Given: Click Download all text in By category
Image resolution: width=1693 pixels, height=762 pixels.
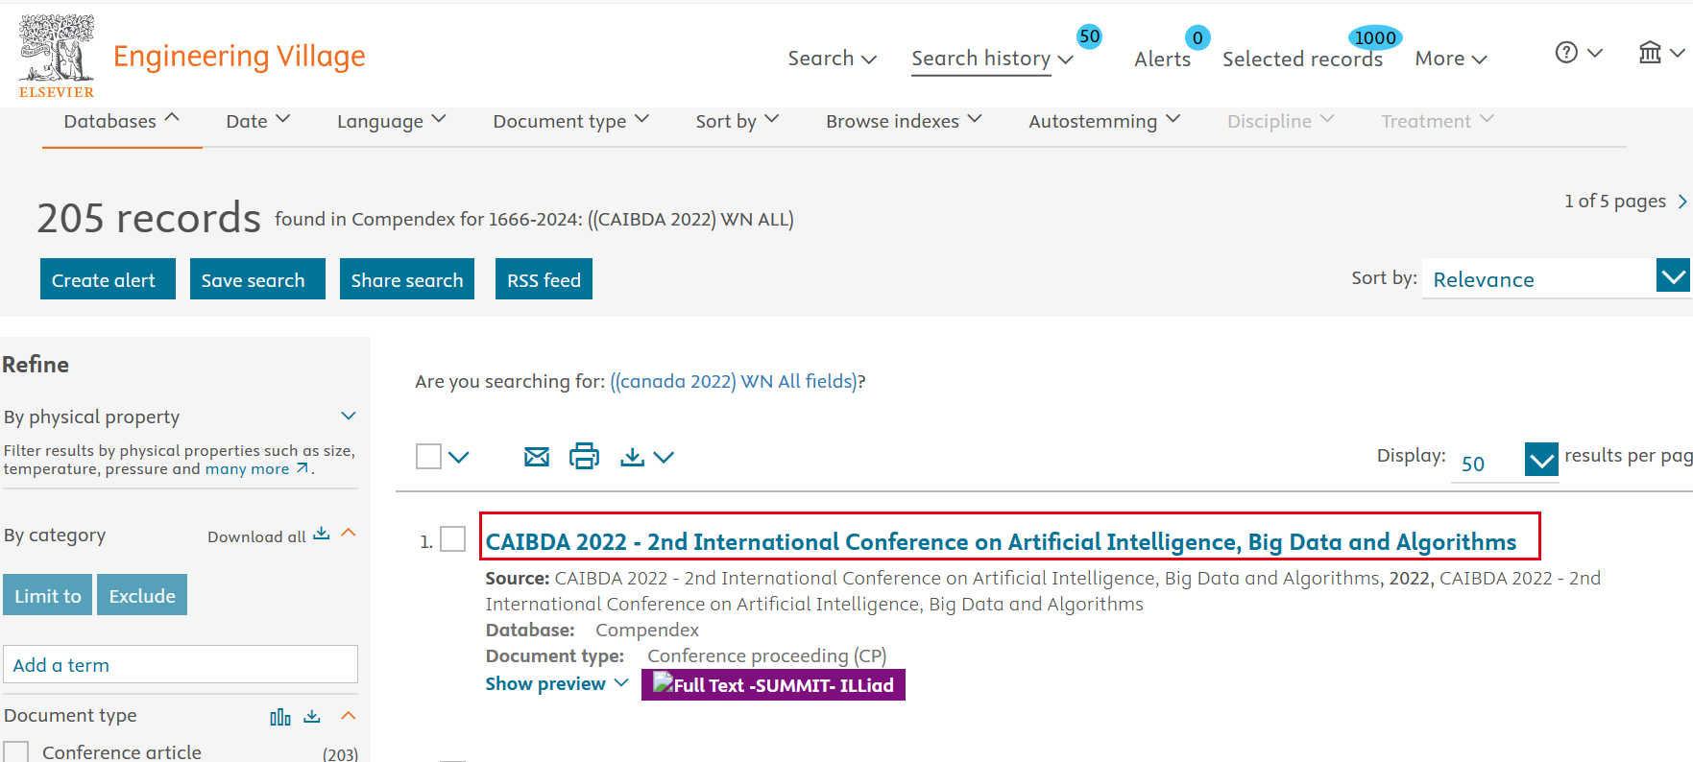Looking at the screenshot, I should pos(256,536).
